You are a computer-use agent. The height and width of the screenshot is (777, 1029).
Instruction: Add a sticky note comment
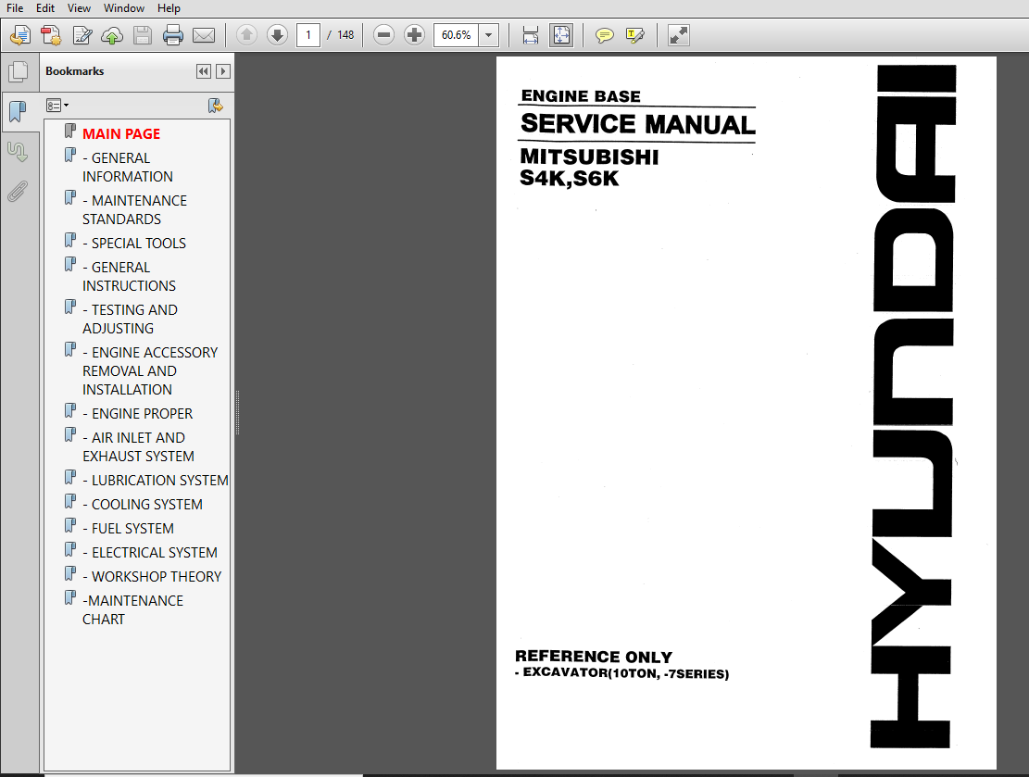pyautogui.click(x=605, y=35)
